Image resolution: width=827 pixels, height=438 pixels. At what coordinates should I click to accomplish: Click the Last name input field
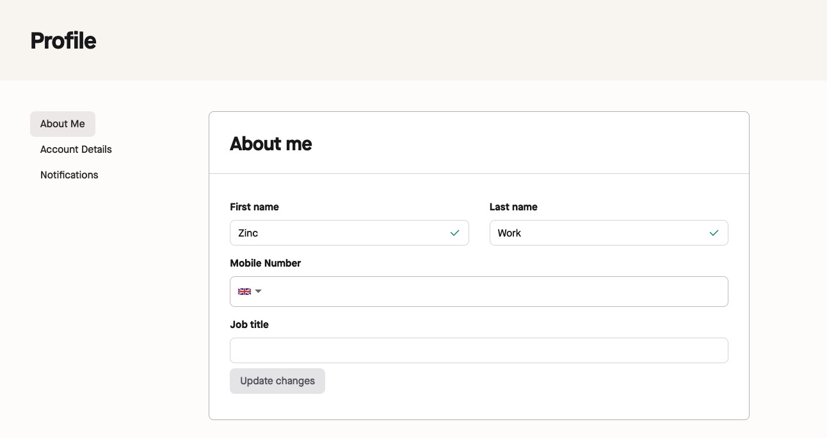coord(609,233)
